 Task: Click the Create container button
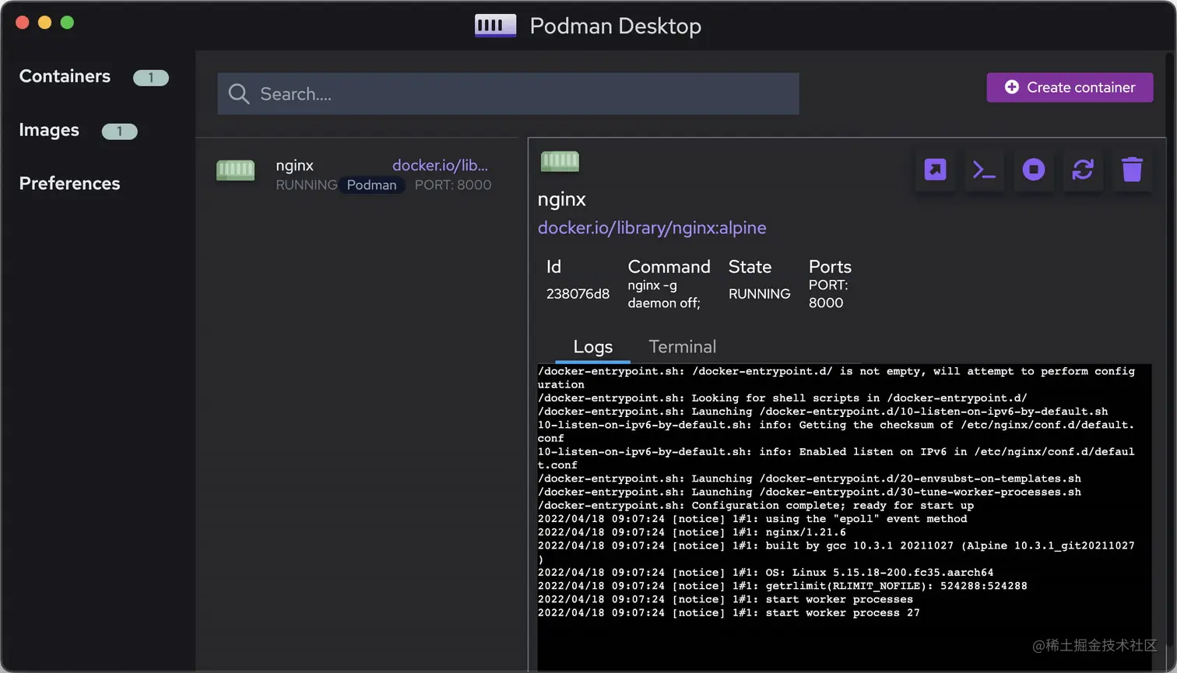click(1070, 87)
